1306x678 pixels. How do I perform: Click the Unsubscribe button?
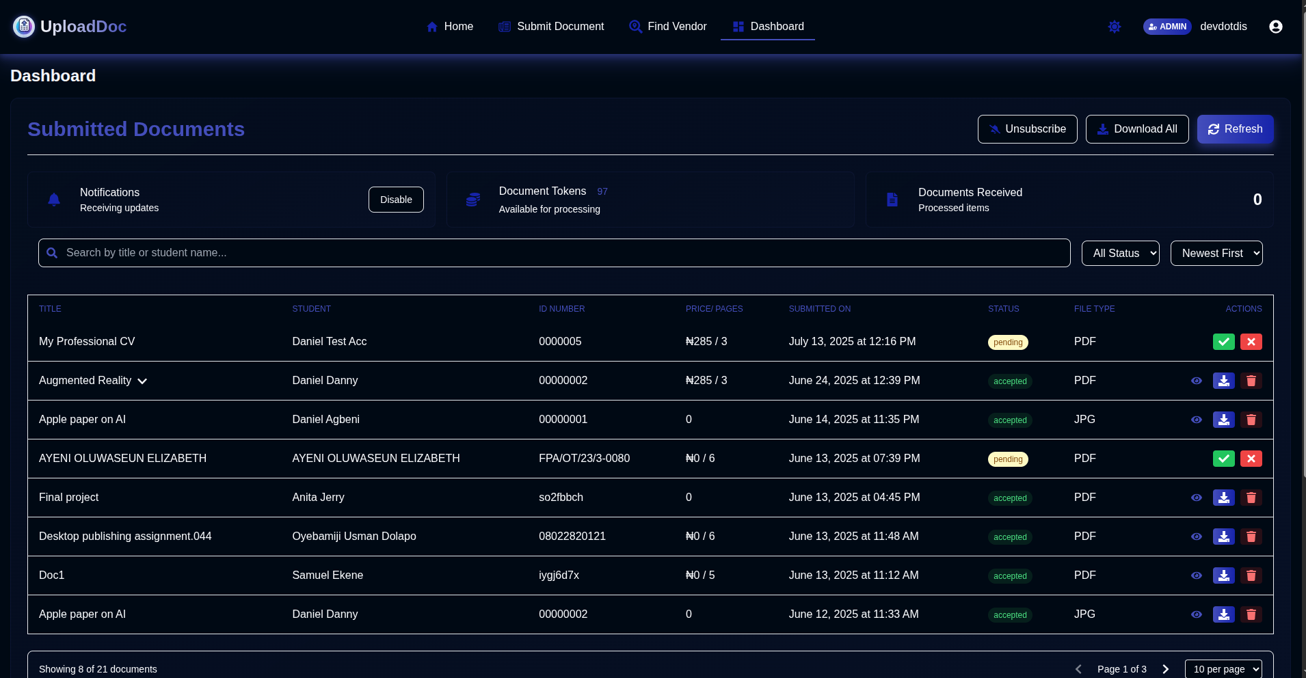(1027, 129)
